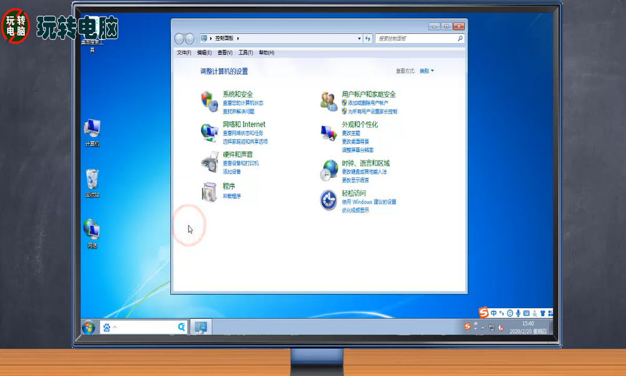
Task: Click the 优化视频显示 link
Action: coord(356,210)
